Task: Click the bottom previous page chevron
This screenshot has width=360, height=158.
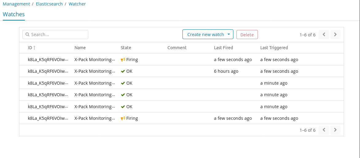Action: point(324,130)
